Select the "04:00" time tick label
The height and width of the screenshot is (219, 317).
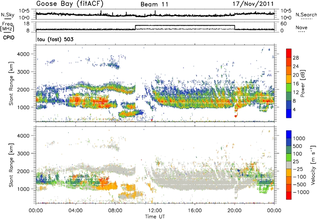coord(75,211)
